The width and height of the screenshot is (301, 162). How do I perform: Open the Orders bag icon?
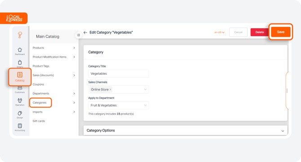coord(20,63)
